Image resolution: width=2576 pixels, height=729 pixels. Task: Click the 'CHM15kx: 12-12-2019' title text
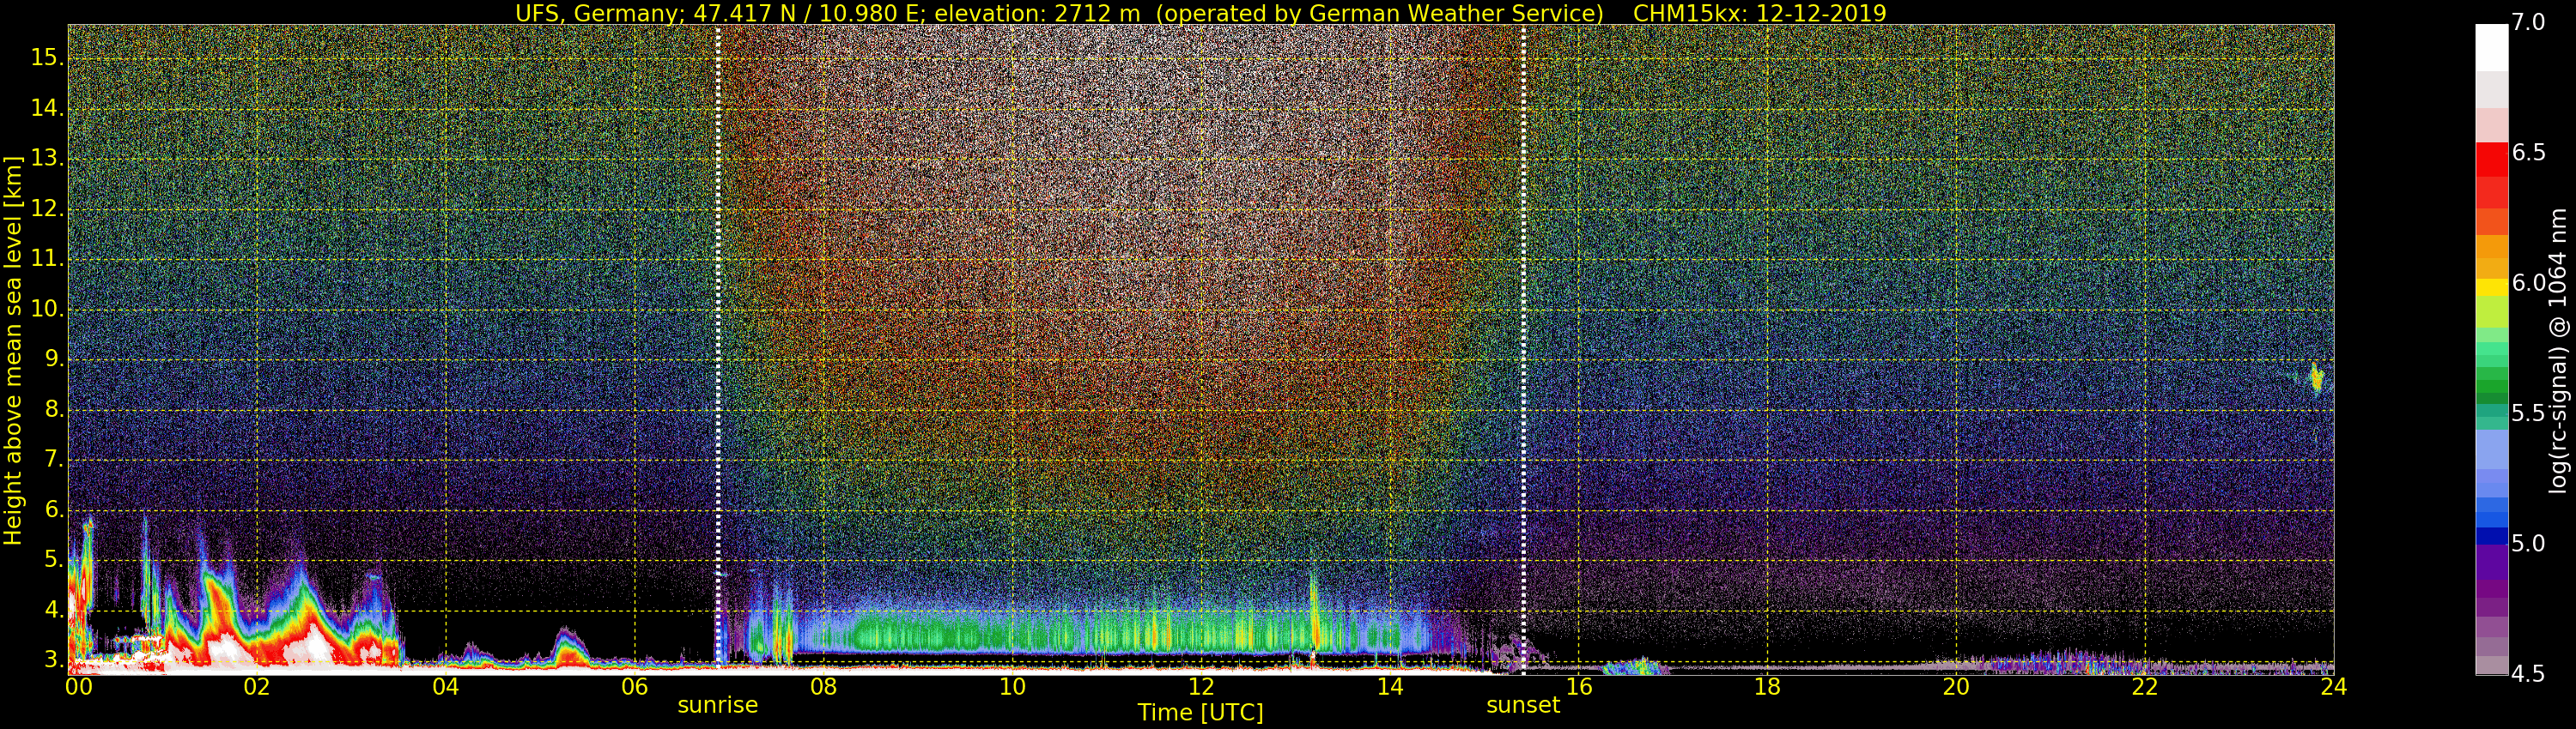click(1759, 13)
